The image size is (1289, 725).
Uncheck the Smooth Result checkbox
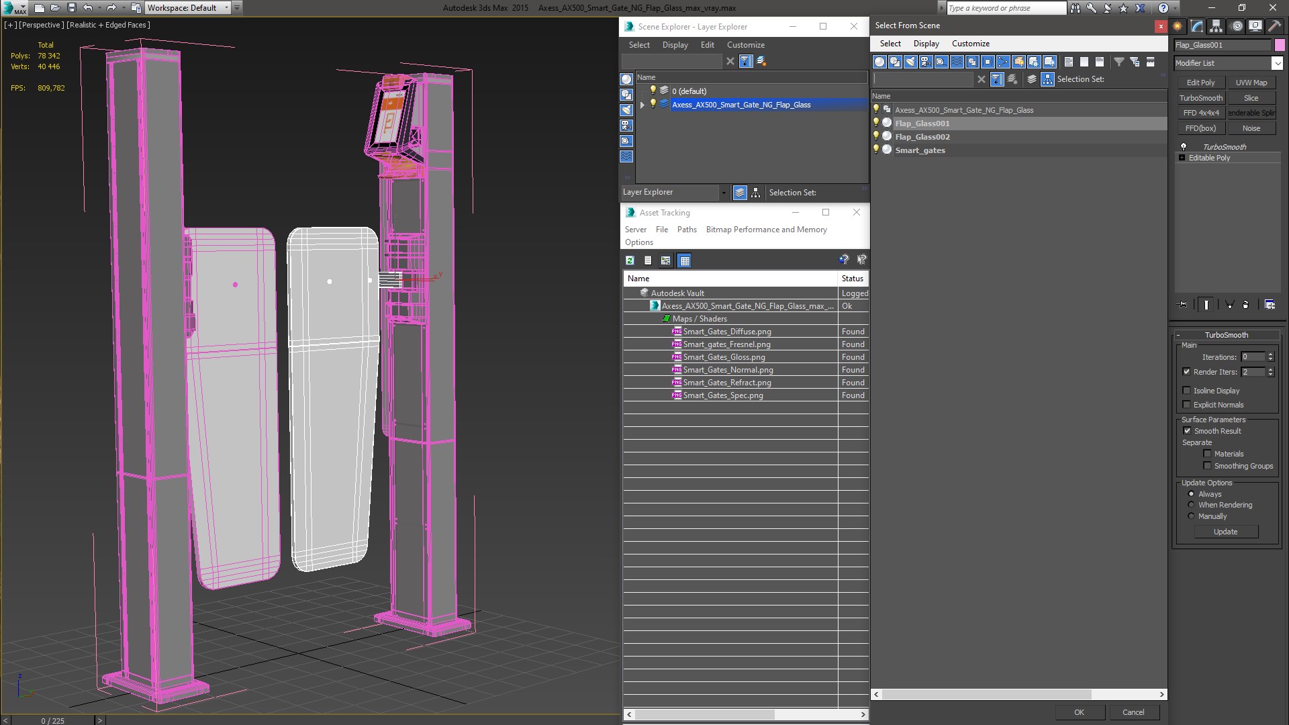point(1186,431)
